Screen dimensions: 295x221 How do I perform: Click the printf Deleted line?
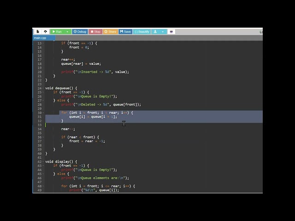point(101,105)
